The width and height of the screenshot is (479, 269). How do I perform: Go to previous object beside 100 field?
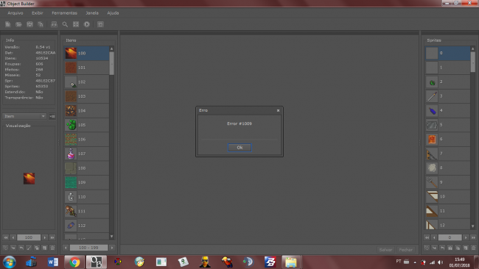click(13, 237)
